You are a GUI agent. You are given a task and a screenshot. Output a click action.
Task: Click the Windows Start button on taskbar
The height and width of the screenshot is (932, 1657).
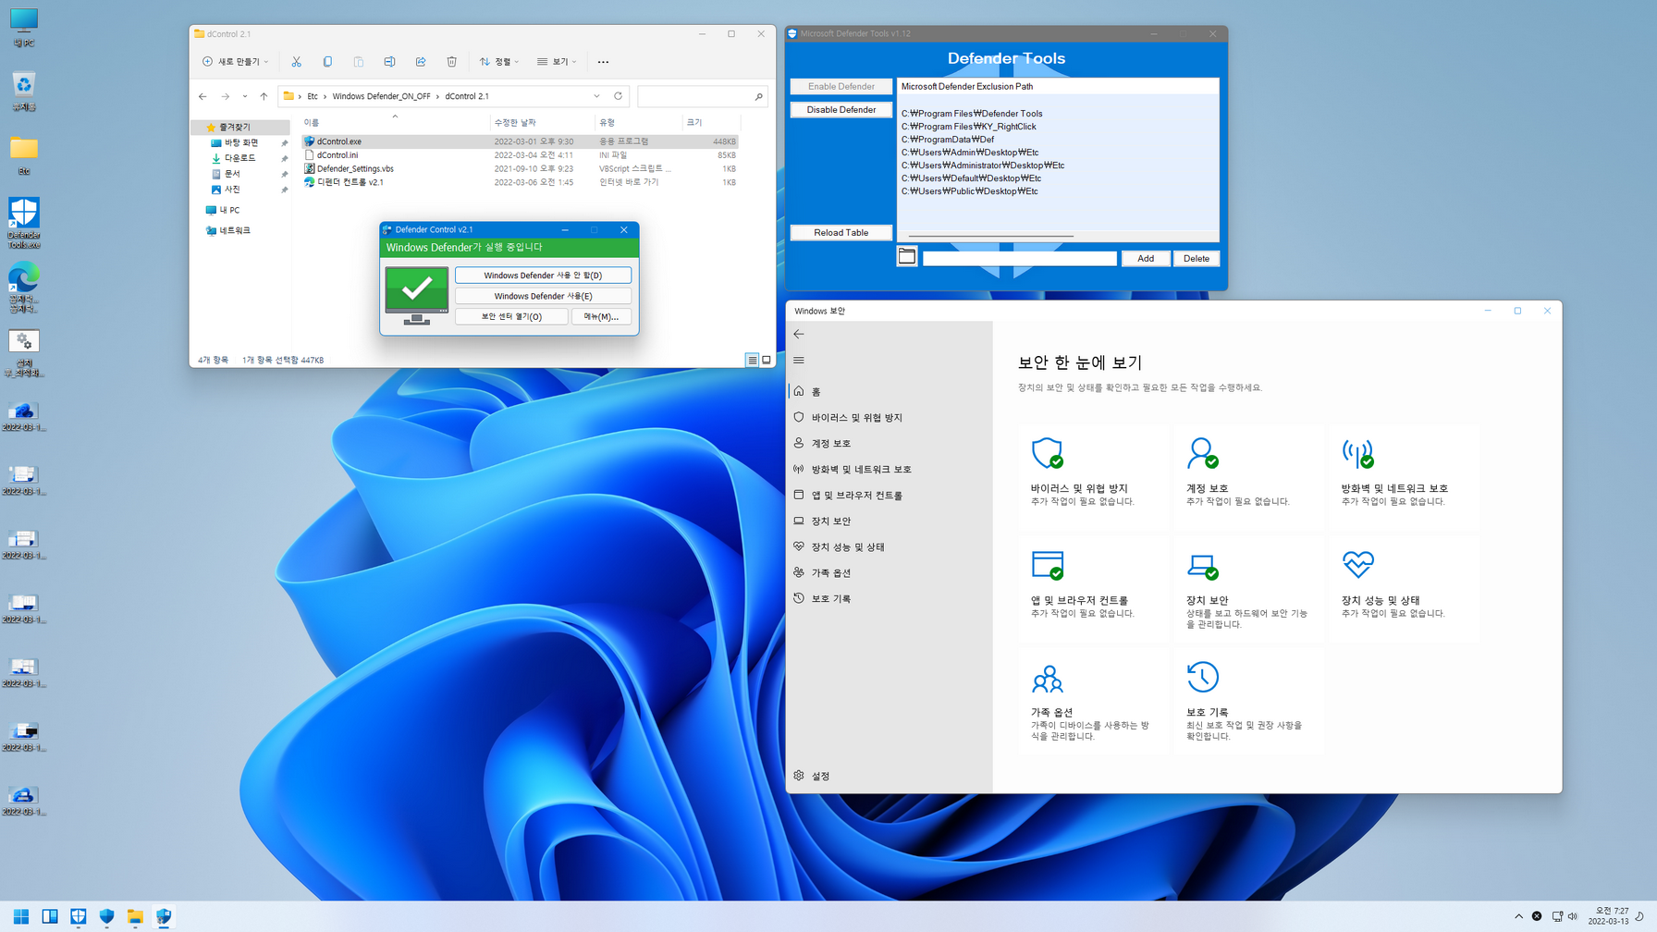coord(20,916)
